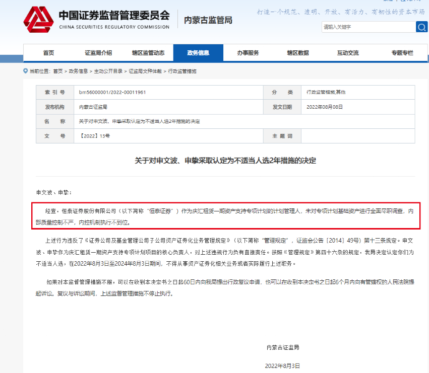Click the location pin icon beside breadcrumb

25,71
